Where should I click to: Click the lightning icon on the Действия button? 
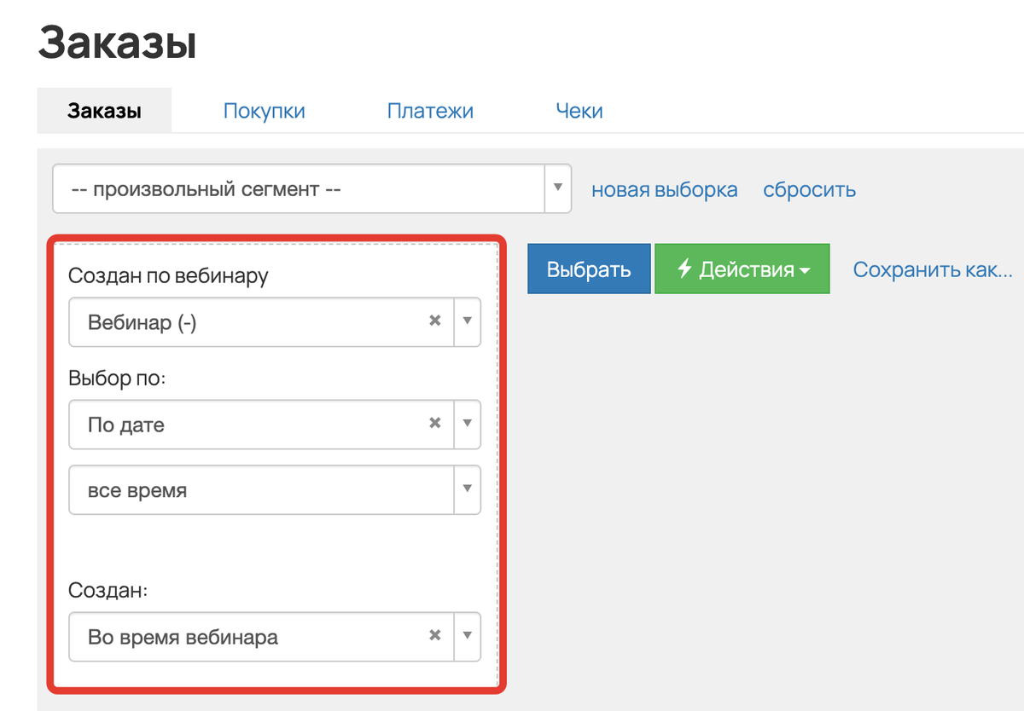click(x=684, y=269)
